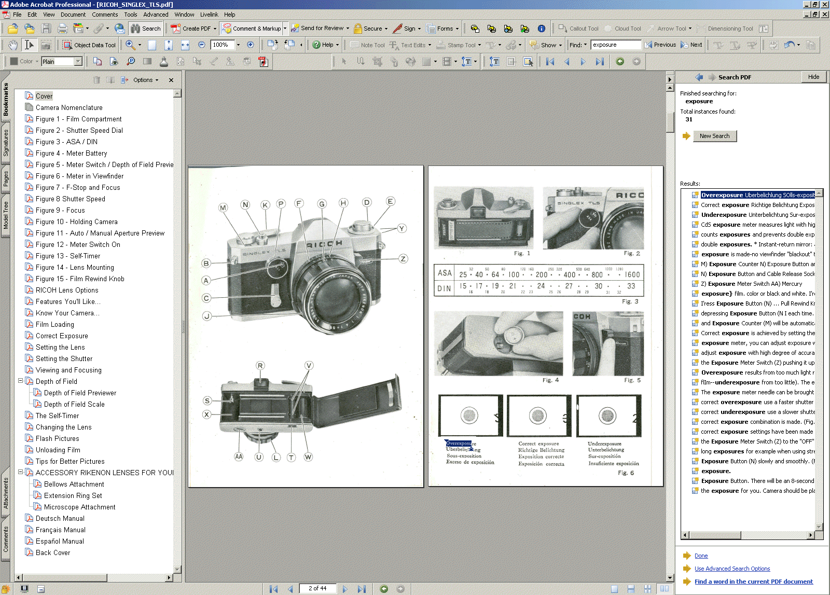Click the Done link
This screenshot has width=830, height=595.
point(701,556)
